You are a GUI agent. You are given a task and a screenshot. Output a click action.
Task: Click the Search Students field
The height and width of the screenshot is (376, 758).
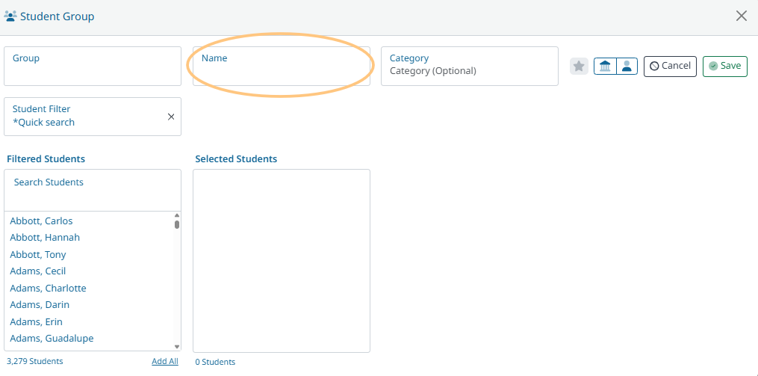point(93,190)
